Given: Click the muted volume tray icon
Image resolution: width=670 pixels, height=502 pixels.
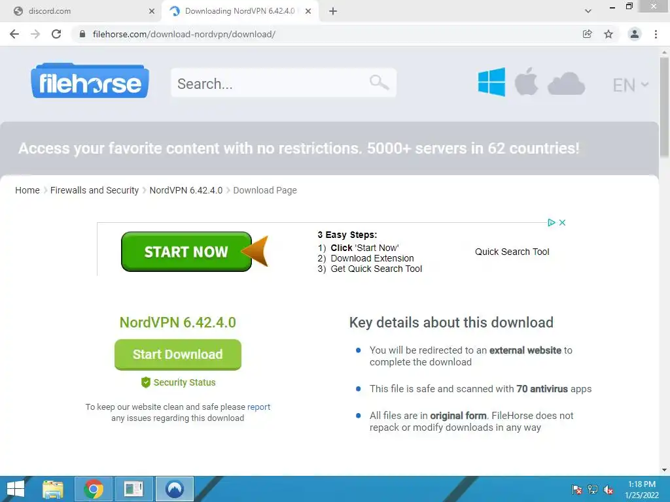Looking at the screenshot, I should 608,490.
